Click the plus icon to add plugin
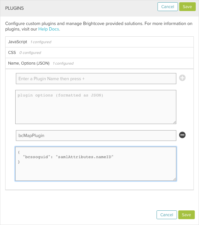 (x=182, y=78)
